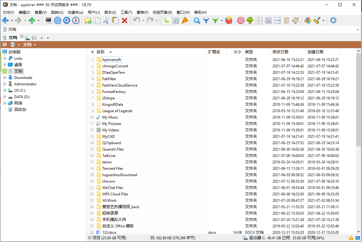Open dropdown arrow next to up button
The height and width of the screenshot is (242, 362).
click(38, 20)
